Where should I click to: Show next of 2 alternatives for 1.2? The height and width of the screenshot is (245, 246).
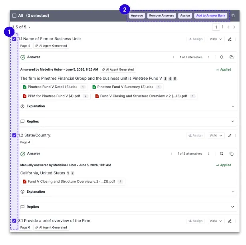click(208, 154)
